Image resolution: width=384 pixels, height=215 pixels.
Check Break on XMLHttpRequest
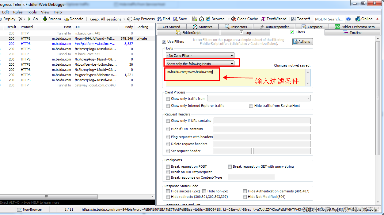tap(168, 172)
